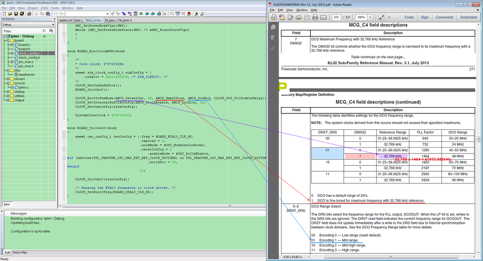Viewport: 483px width, 261px height.
Task: Click Adobe Reader email envelope icon
Action: [x=323, y=17]
